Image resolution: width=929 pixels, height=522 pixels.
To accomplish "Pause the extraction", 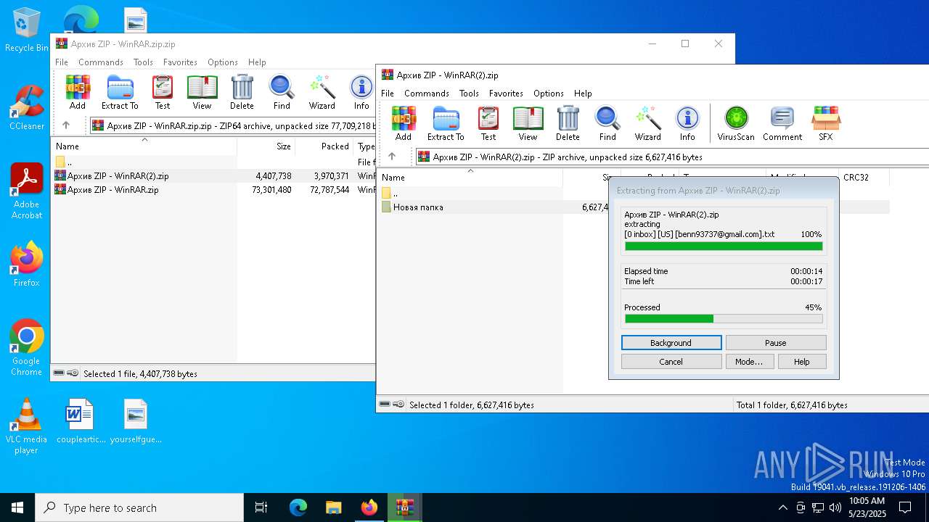I will (776, 343).
